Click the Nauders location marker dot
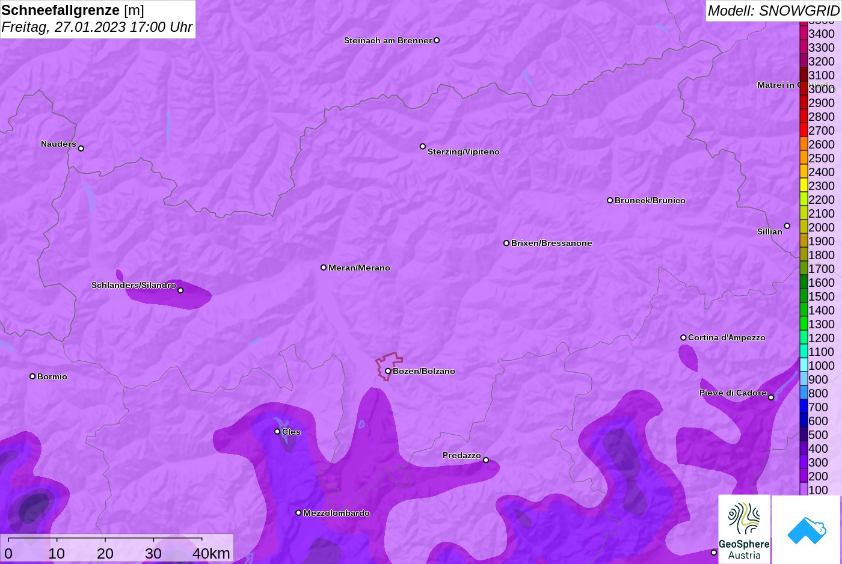The width and height of the screenshot is (842, 564). [x=81, y=149]
